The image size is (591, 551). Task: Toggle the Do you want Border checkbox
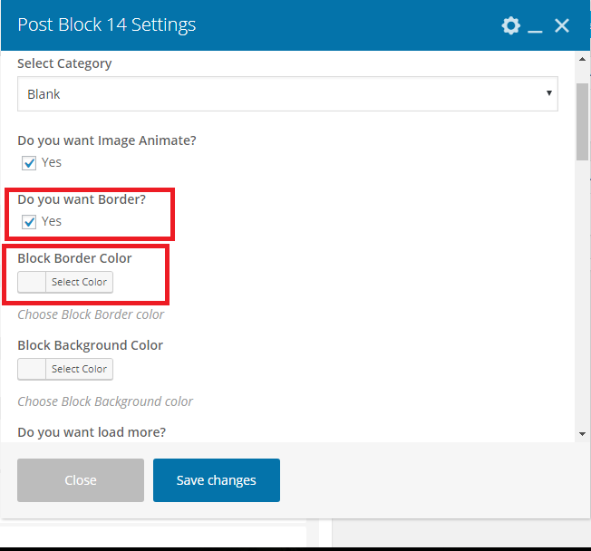click(x=29, y=222)
